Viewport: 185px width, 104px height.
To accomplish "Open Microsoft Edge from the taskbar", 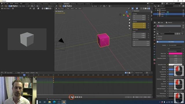I will [54, 102].
